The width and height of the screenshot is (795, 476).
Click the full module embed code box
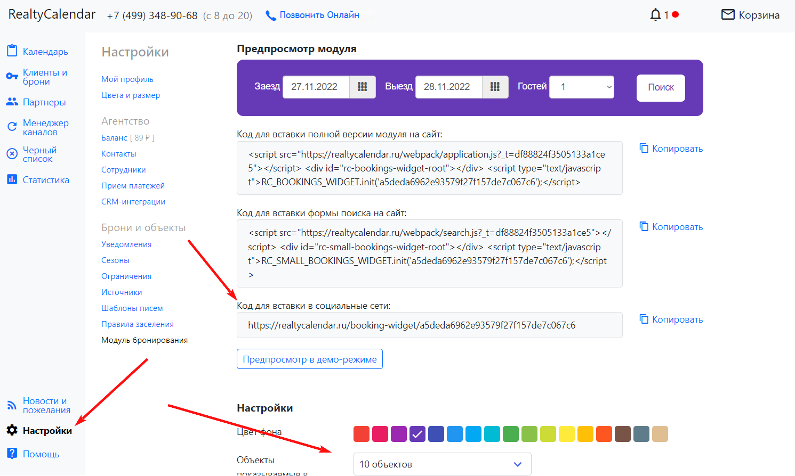click(x=430, y=168)
